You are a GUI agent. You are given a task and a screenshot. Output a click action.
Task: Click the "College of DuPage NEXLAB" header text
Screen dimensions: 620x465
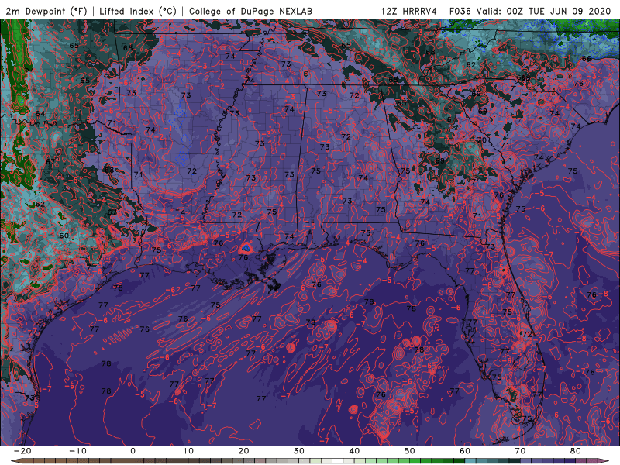tap(250, 11)
